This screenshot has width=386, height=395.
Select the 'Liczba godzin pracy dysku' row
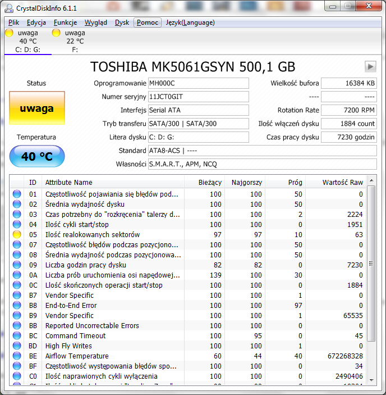188,265
